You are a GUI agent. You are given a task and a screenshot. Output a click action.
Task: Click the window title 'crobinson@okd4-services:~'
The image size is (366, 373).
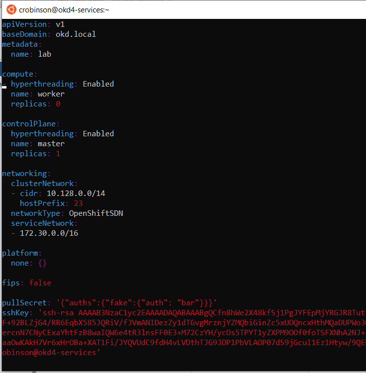pos(64,10)
